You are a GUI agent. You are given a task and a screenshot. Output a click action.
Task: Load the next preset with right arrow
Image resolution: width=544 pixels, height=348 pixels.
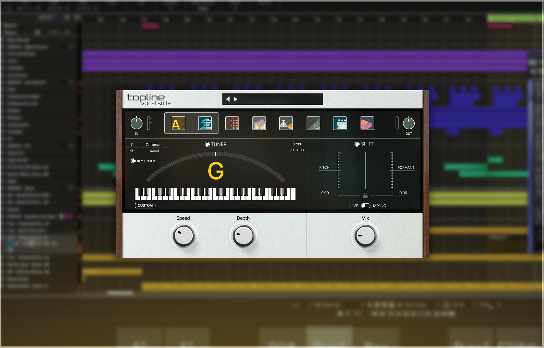(235, 99)
